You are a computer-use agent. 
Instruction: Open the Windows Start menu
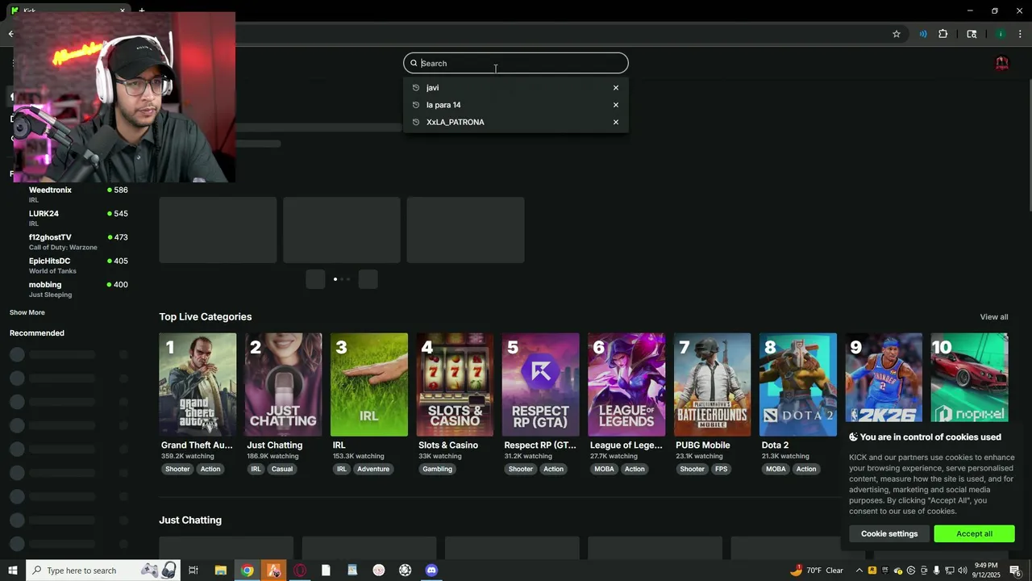pos(13,571)
